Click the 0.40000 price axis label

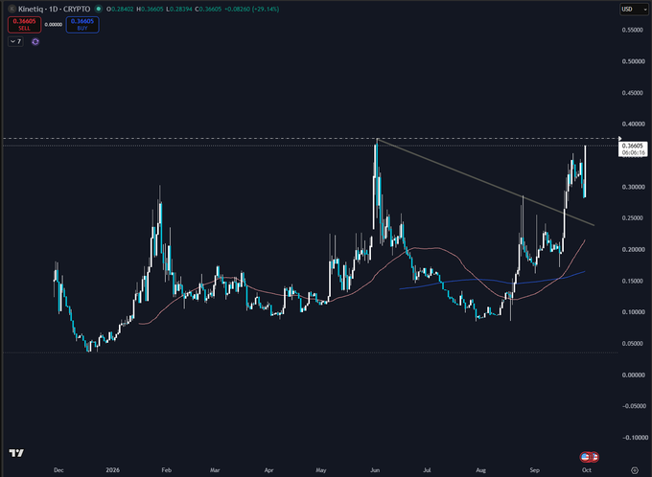(633, 124)
